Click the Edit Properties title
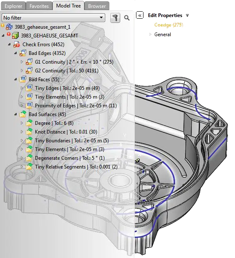This screenshot has width=235, height=258. point(165,15)
